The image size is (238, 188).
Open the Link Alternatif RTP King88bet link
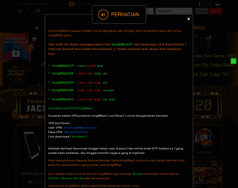[x=70, y=108]
